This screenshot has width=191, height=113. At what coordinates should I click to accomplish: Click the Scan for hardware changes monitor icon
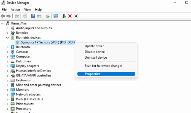[x=56, y=16]
